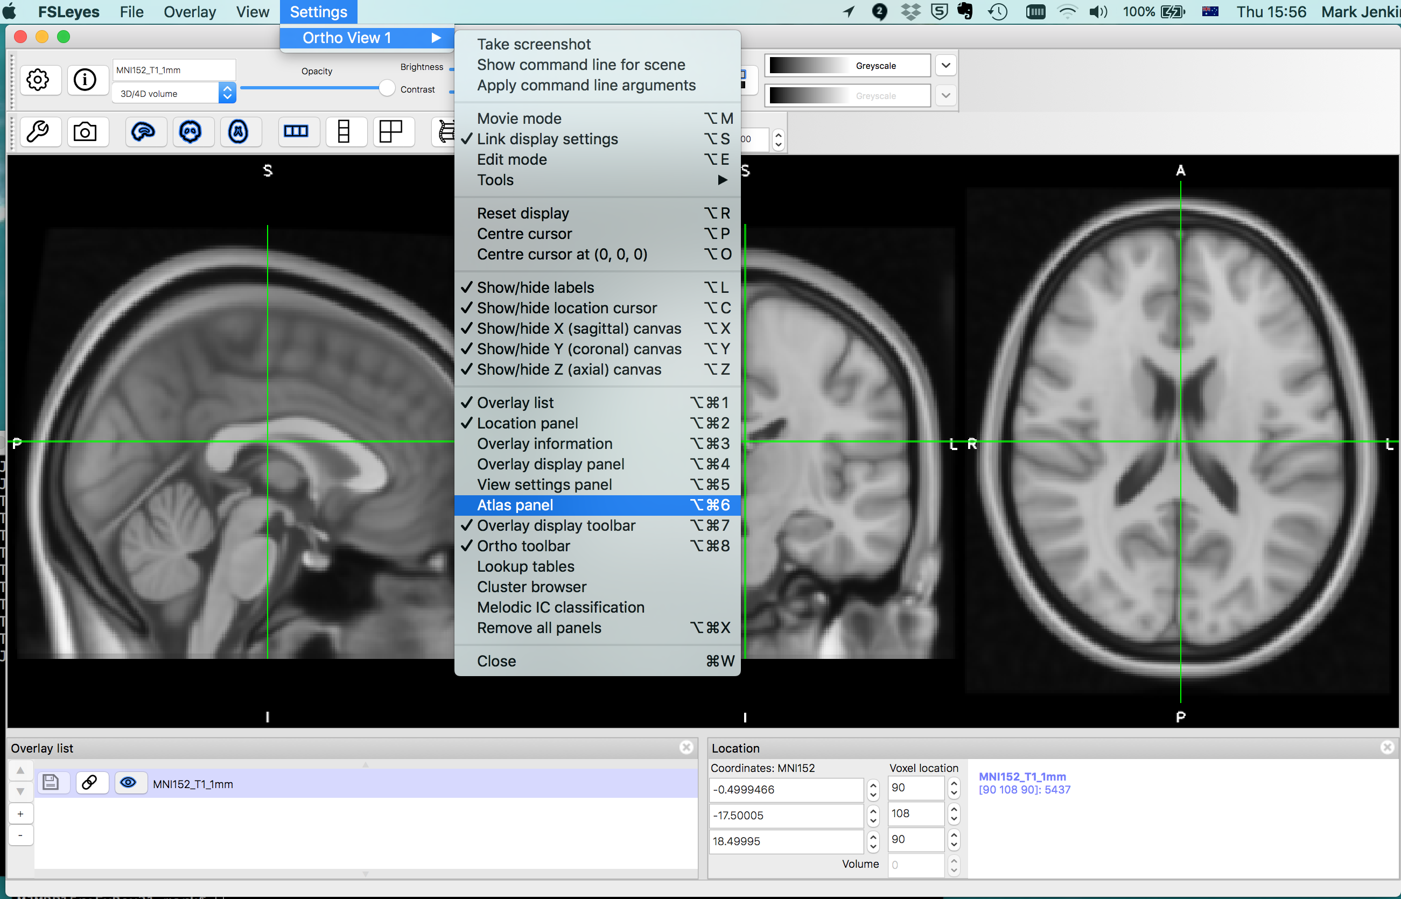Open the File menu

point(131,12)
